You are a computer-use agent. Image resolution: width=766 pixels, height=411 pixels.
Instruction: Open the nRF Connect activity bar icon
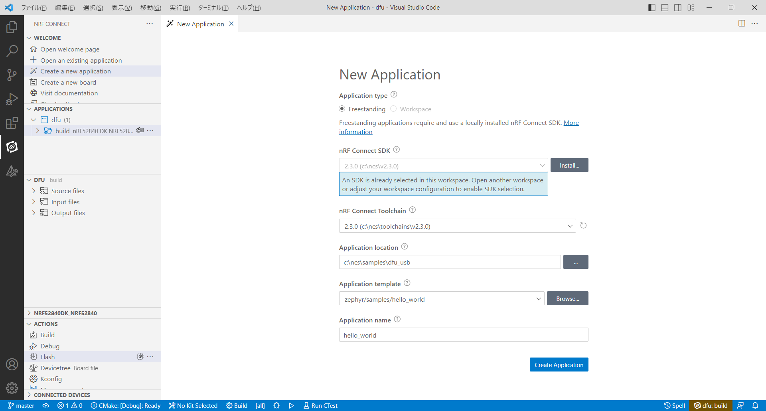point(12,147)
